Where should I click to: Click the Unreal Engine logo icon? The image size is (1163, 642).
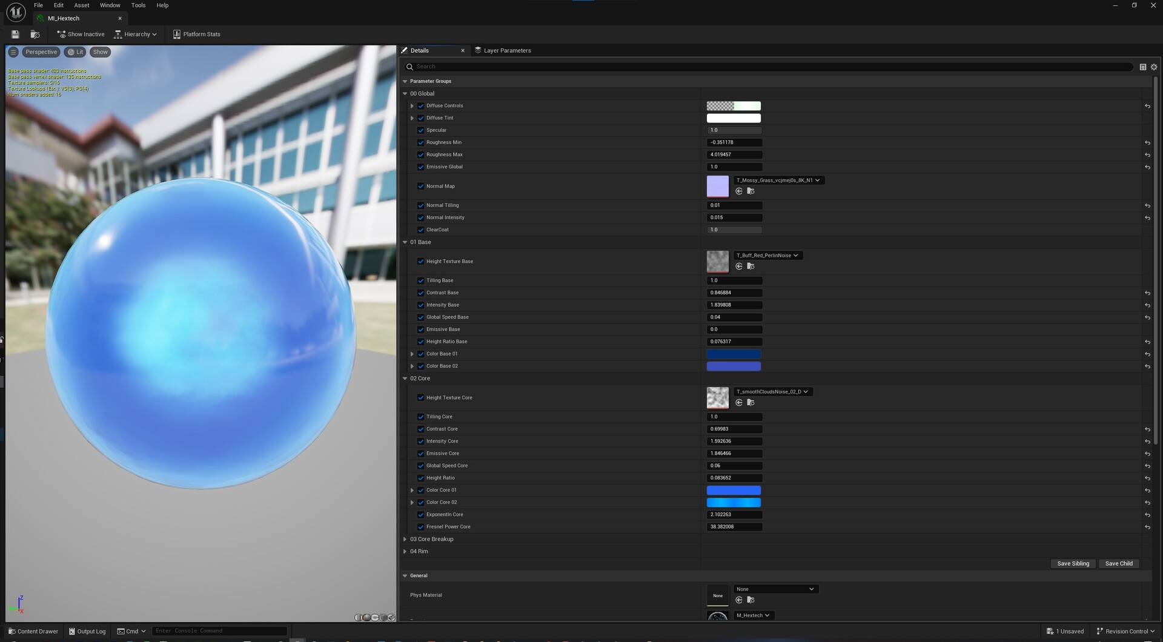click(x=16, y=12)
